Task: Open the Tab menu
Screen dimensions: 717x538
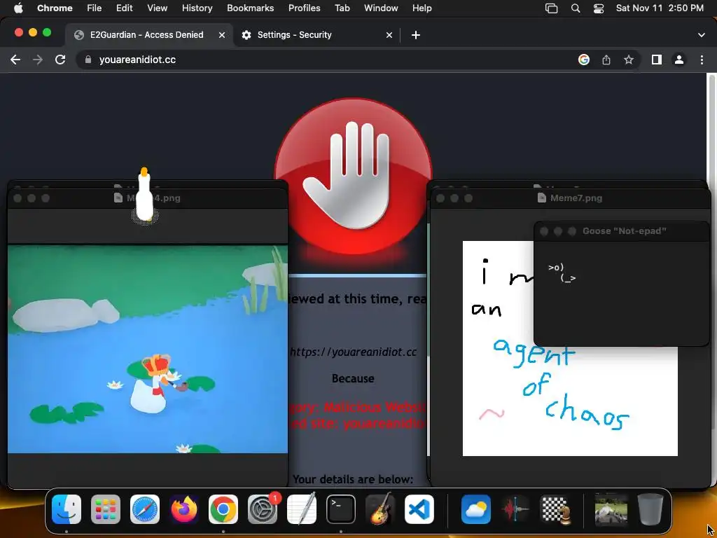Action: click(342, 8)
